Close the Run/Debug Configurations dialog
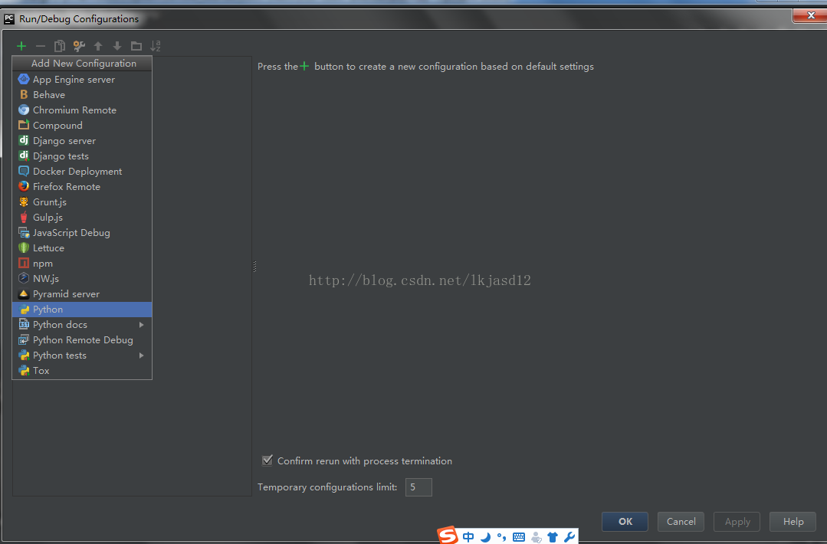Image resolution: width=827 pixels, height=544 pixels. coord(810,16)
